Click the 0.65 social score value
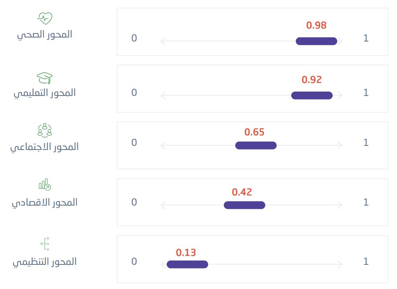This screenshot has height=289, width=397. click(254, 132)
